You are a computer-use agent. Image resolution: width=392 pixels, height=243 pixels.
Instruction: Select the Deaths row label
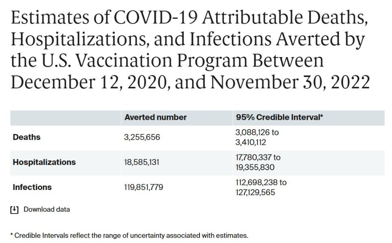point(27,137)
